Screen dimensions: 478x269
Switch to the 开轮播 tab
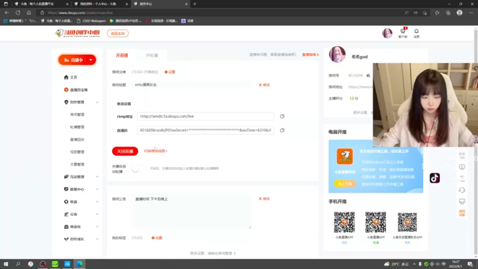pos(152,56)
